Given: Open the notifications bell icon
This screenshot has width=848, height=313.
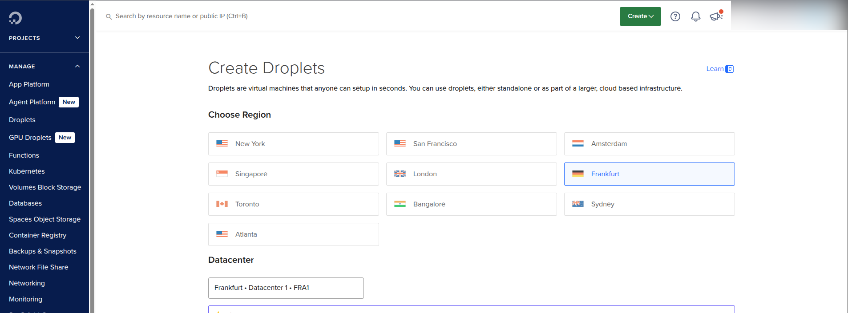Looking at the screenshot, I should [696, 16].
